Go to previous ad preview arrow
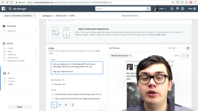The height and width of the screenshot is (111, 198). (178, 48)
